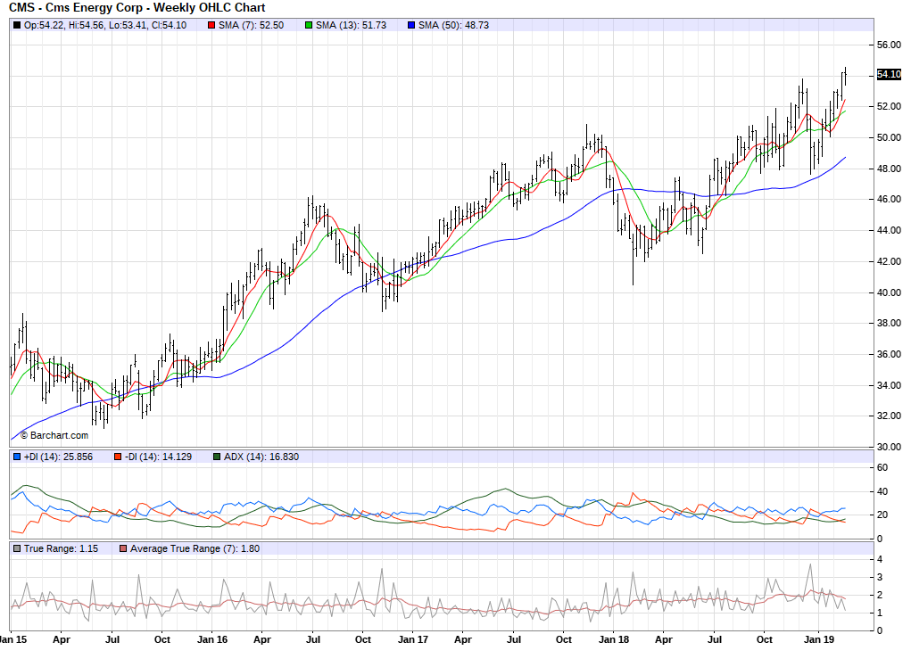
Task: Click the 54.10 current price marker
Action: tap(888, 74)
